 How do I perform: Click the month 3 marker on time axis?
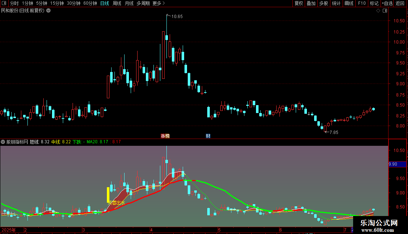[x=83, y=230]
